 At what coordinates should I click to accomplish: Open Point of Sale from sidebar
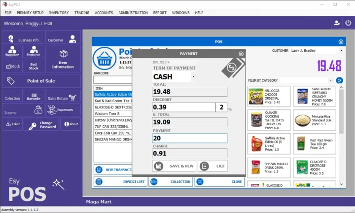click(x=41, y=81)
